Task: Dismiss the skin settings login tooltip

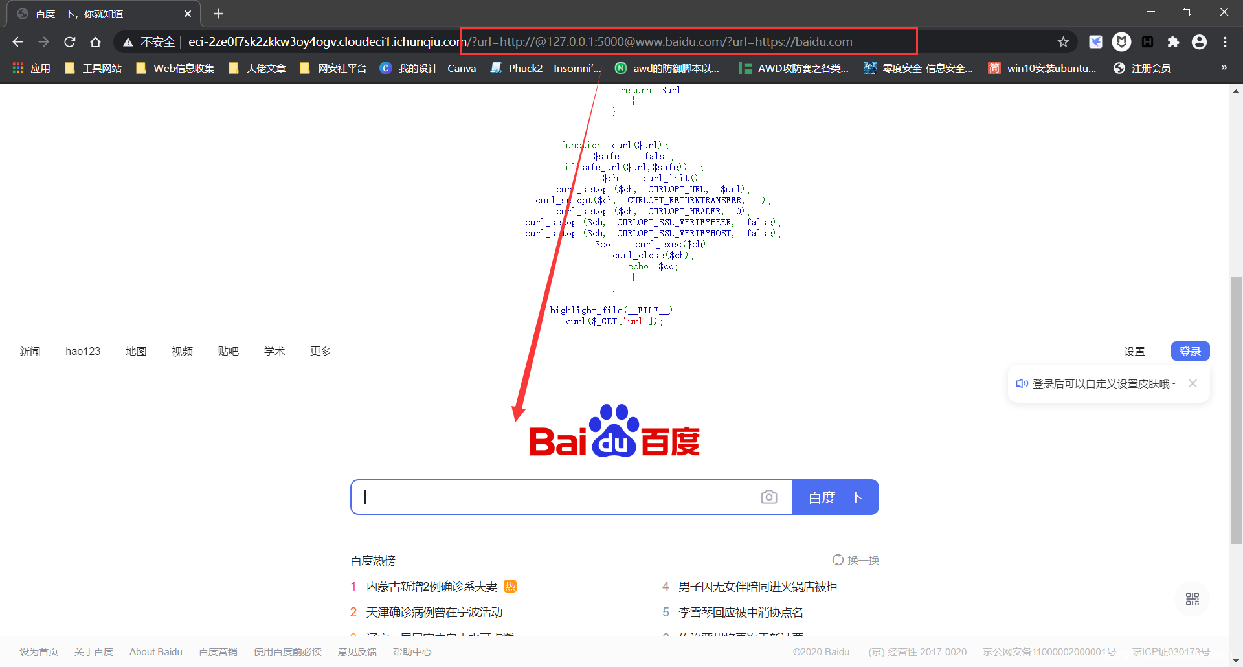Action: tap(1193, 383)
